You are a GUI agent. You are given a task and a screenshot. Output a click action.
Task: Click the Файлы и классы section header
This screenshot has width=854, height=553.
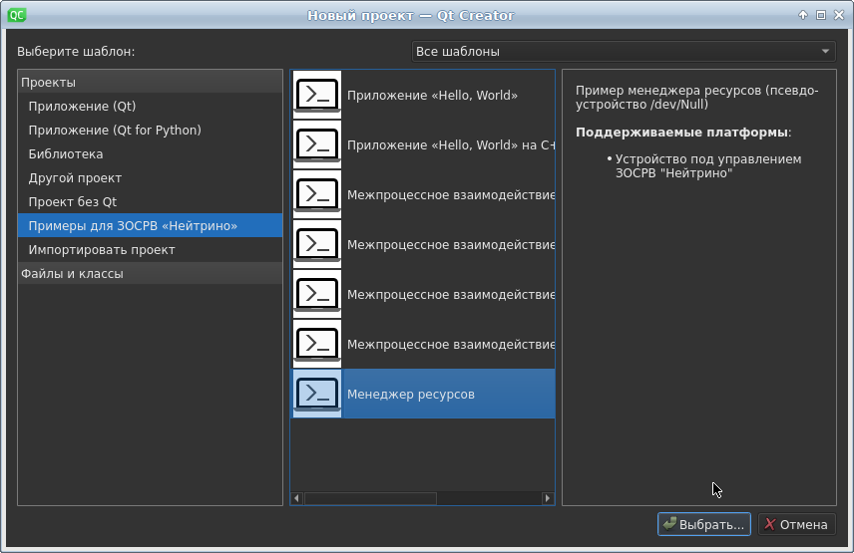(x=72, y=274)
